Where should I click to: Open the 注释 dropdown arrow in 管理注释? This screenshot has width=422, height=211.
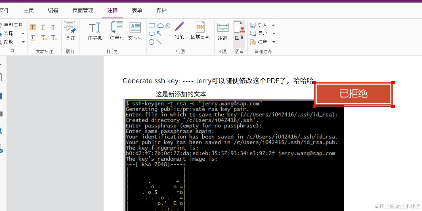(274, 42)
